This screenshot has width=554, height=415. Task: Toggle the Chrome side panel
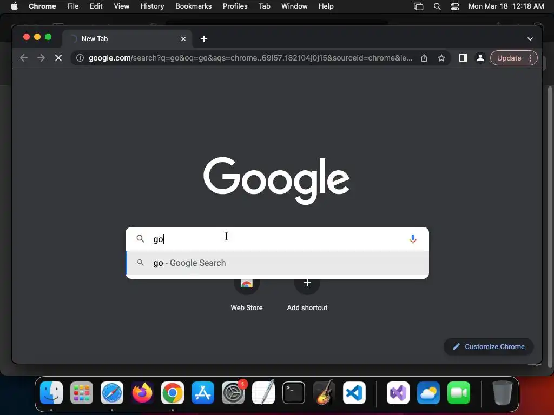(463, 58)
